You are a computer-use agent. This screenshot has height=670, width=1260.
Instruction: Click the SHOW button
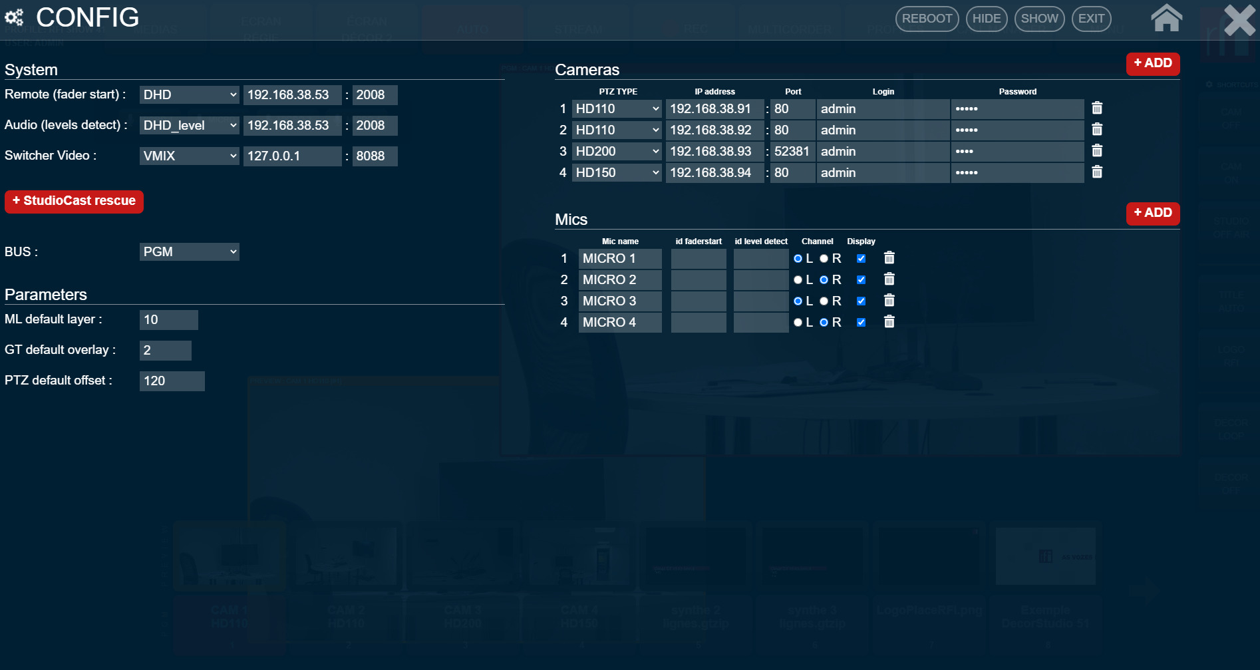tap(1039, 19)
